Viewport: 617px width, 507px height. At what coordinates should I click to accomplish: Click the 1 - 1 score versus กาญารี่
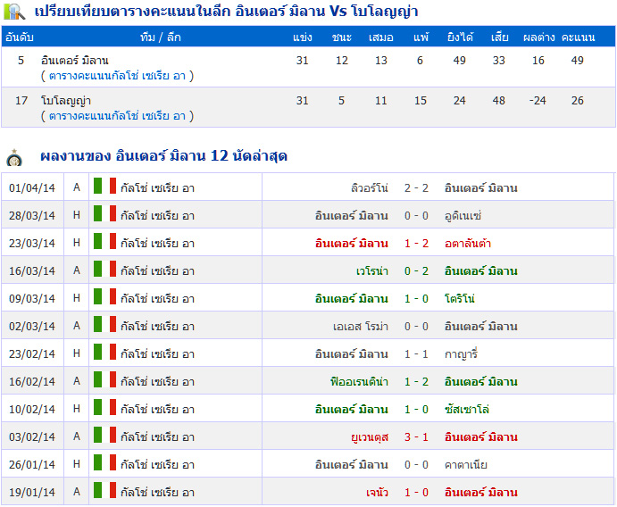416,354
